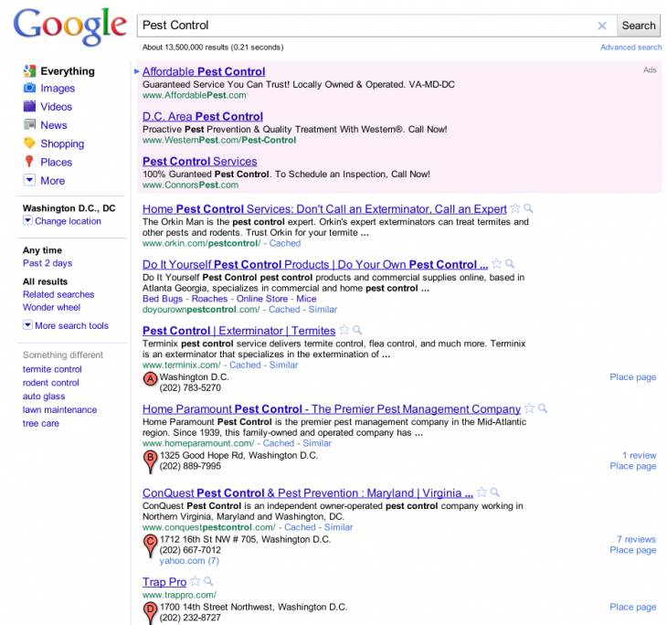Image resolution: width=667 pixels, height=625 pixels.
Task: Open Place page for Terminix Washington D.C.
Action: click(633, 377)
